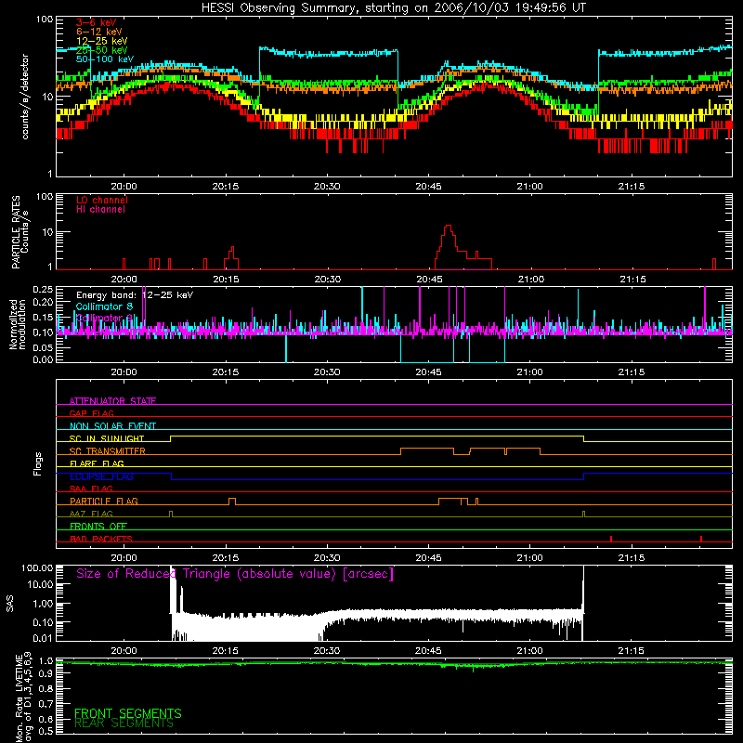This screenshot has width=743, height=743.
Task: Click the vertical 'Flags' axis label
Action: coord(37,463)
